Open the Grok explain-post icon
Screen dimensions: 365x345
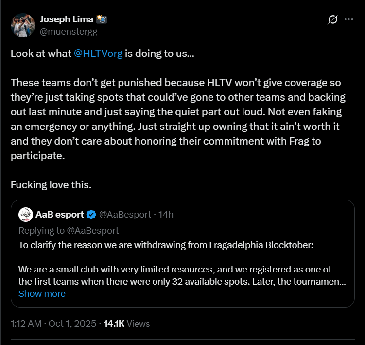click(x=333, y=19)
